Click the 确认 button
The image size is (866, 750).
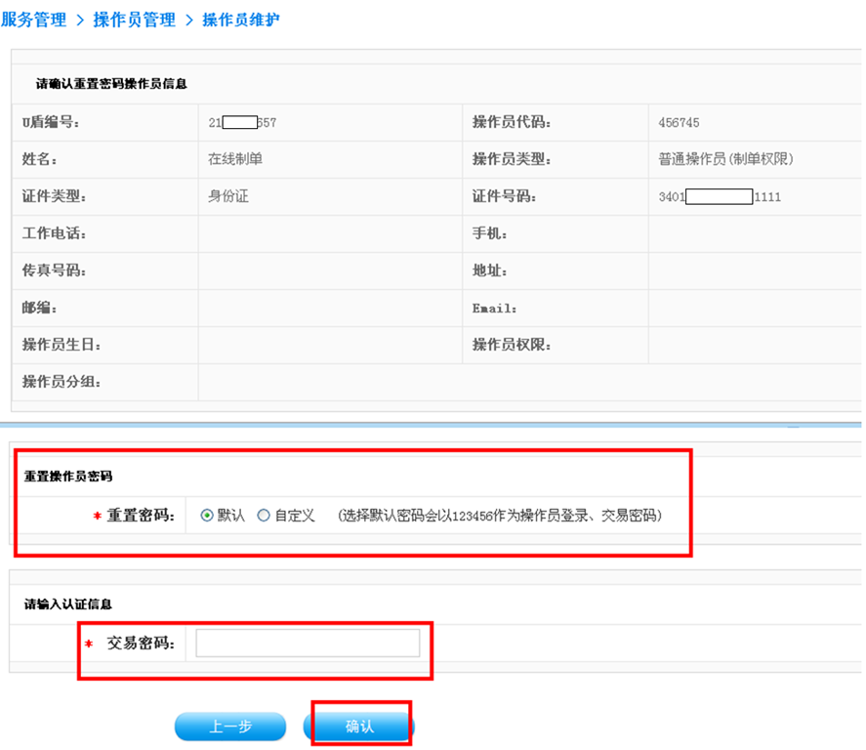click(x=359, y=727)
